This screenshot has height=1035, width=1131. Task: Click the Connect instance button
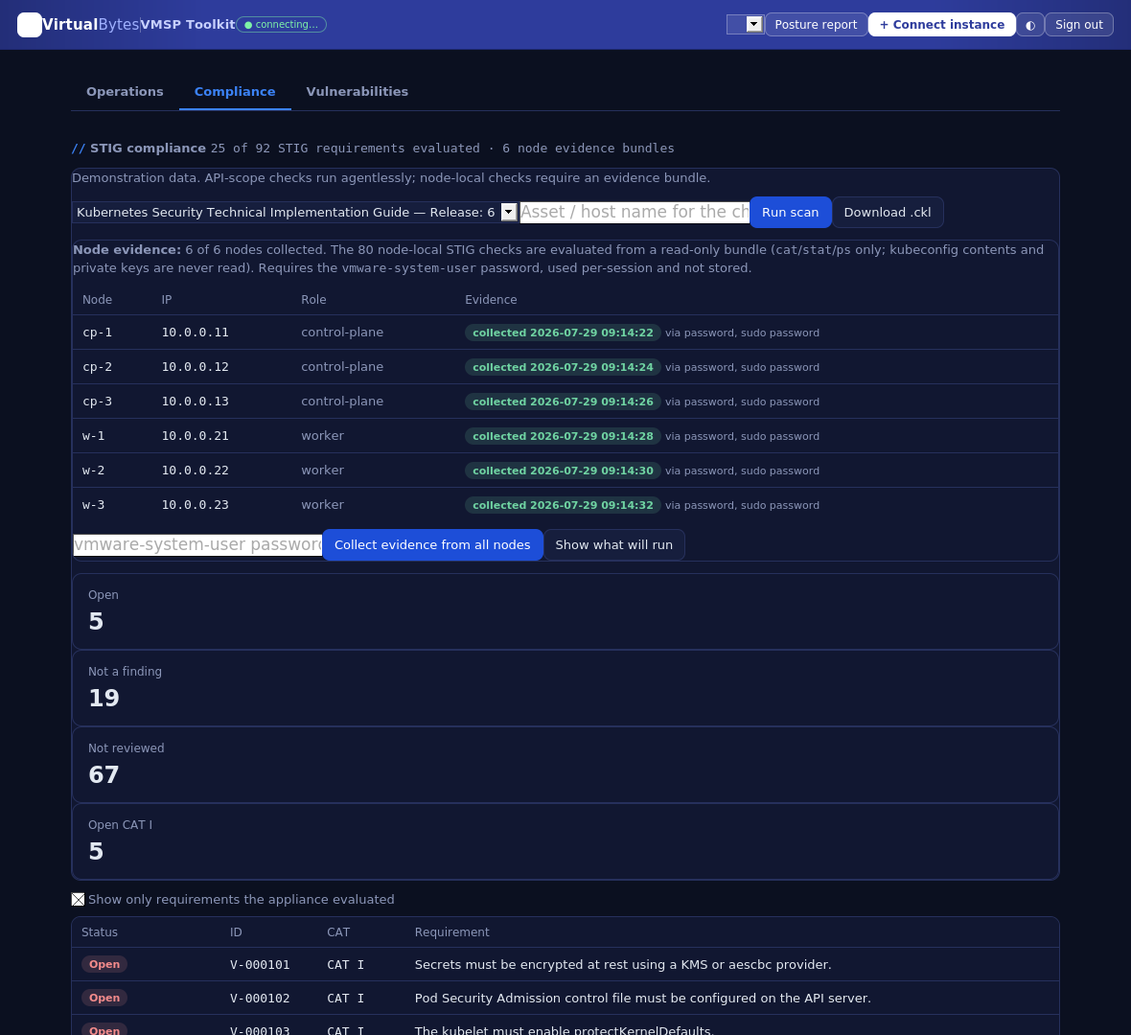pyautogui.click(x=941, y=25)
